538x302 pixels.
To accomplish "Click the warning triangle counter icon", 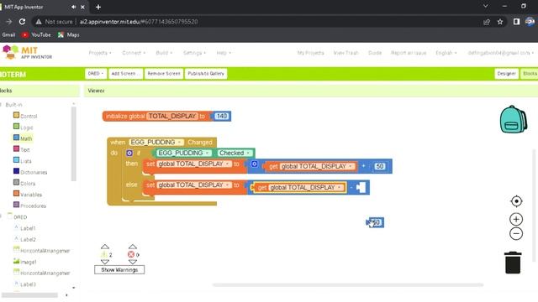I will (104, 254).
